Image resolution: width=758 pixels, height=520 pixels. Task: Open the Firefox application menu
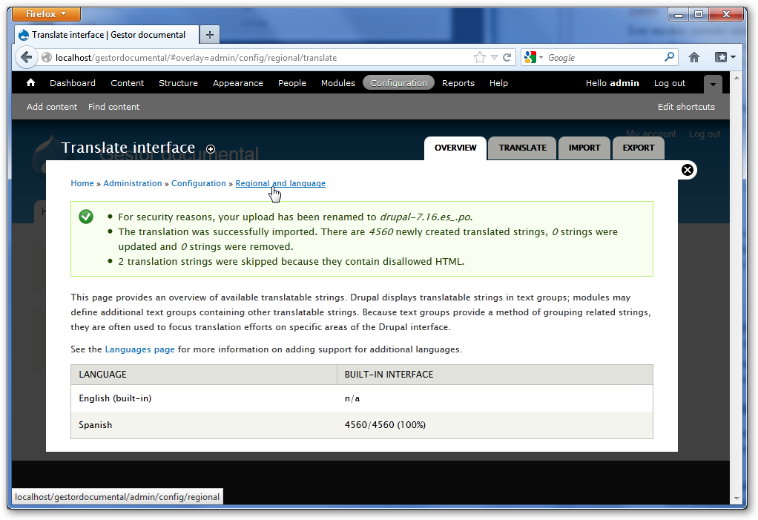pyautogui.click(x=46, y=13)
